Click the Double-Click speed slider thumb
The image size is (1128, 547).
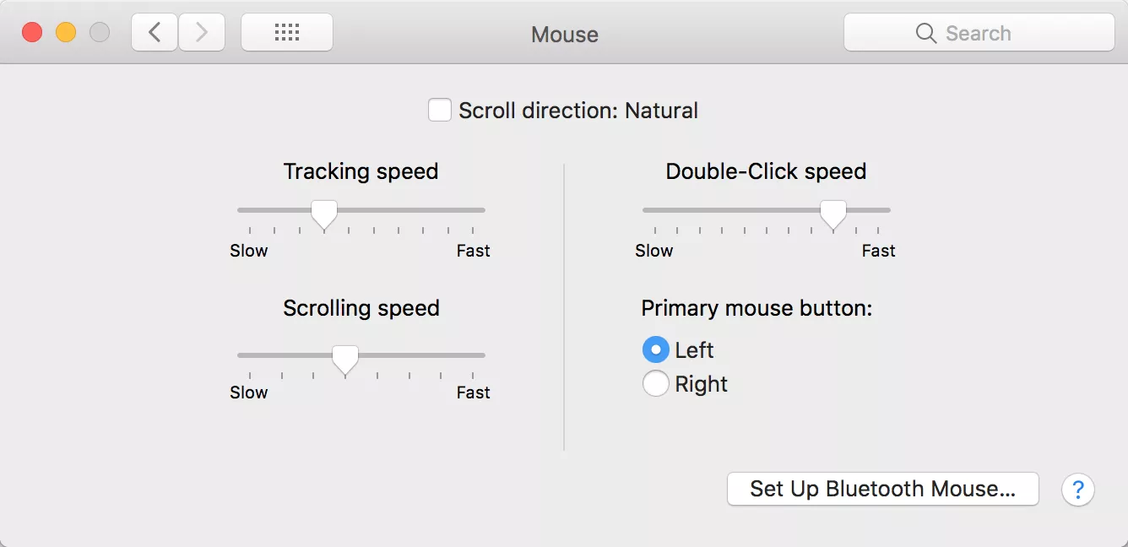(x=833, y=214)
